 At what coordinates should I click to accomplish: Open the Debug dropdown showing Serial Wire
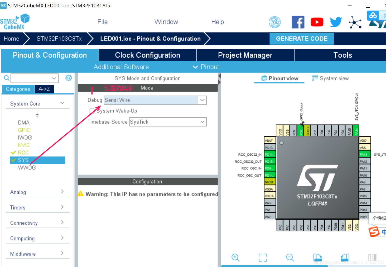pos(155,100)
